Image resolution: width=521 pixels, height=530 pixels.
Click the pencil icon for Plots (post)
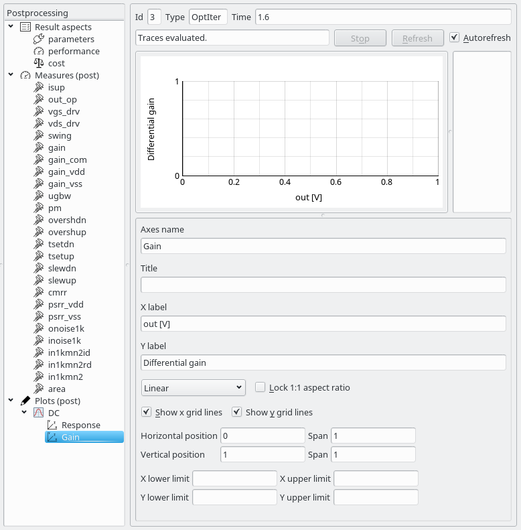[x=25, y=401]
